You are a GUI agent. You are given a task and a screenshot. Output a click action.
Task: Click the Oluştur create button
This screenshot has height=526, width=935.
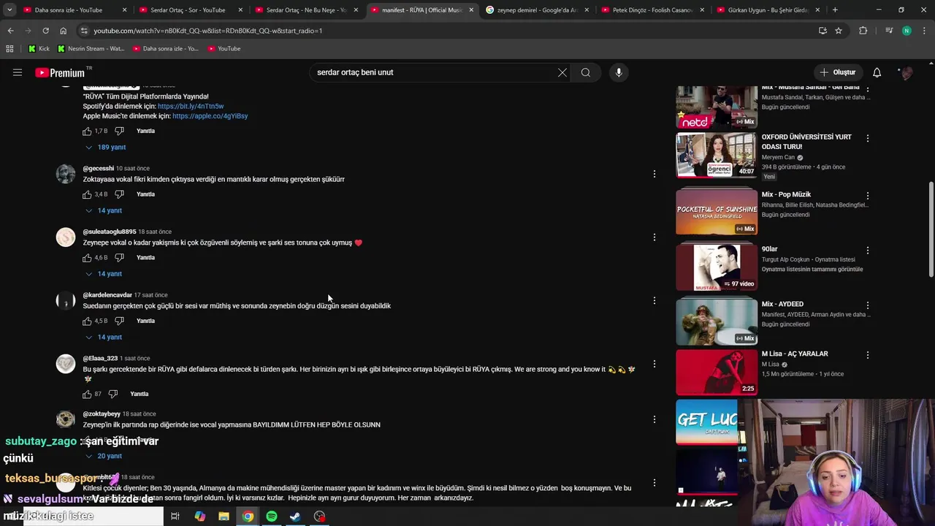click(x=838, y=72)
